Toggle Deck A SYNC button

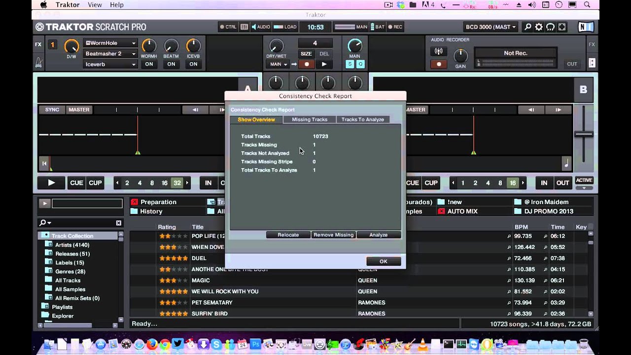click(52, 110)
